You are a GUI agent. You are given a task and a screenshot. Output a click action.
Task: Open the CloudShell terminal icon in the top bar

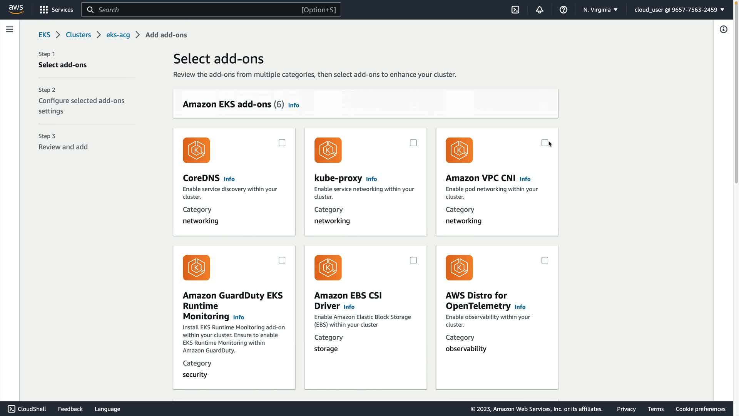515,10
